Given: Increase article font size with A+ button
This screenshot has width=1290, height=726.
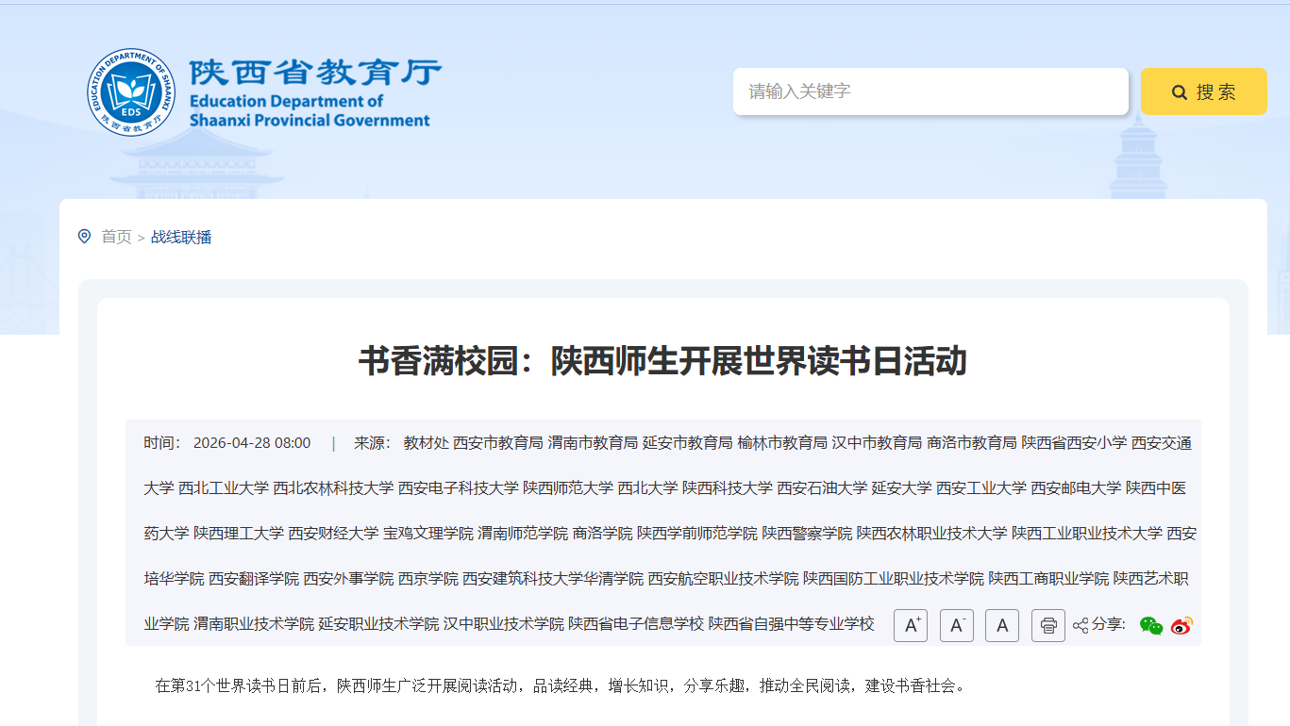Looking at the screenshot, I should (911, 625).
